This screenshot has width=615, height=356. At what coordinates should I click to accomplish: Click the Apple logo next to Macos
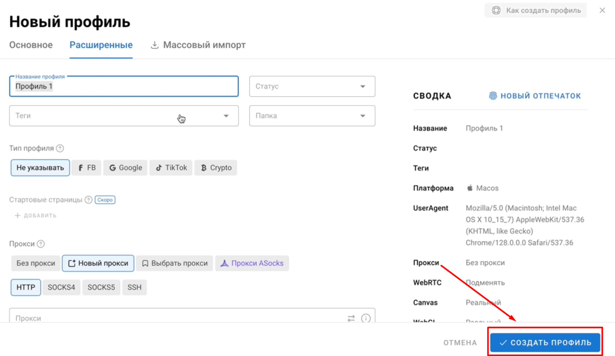coord(470,188)
